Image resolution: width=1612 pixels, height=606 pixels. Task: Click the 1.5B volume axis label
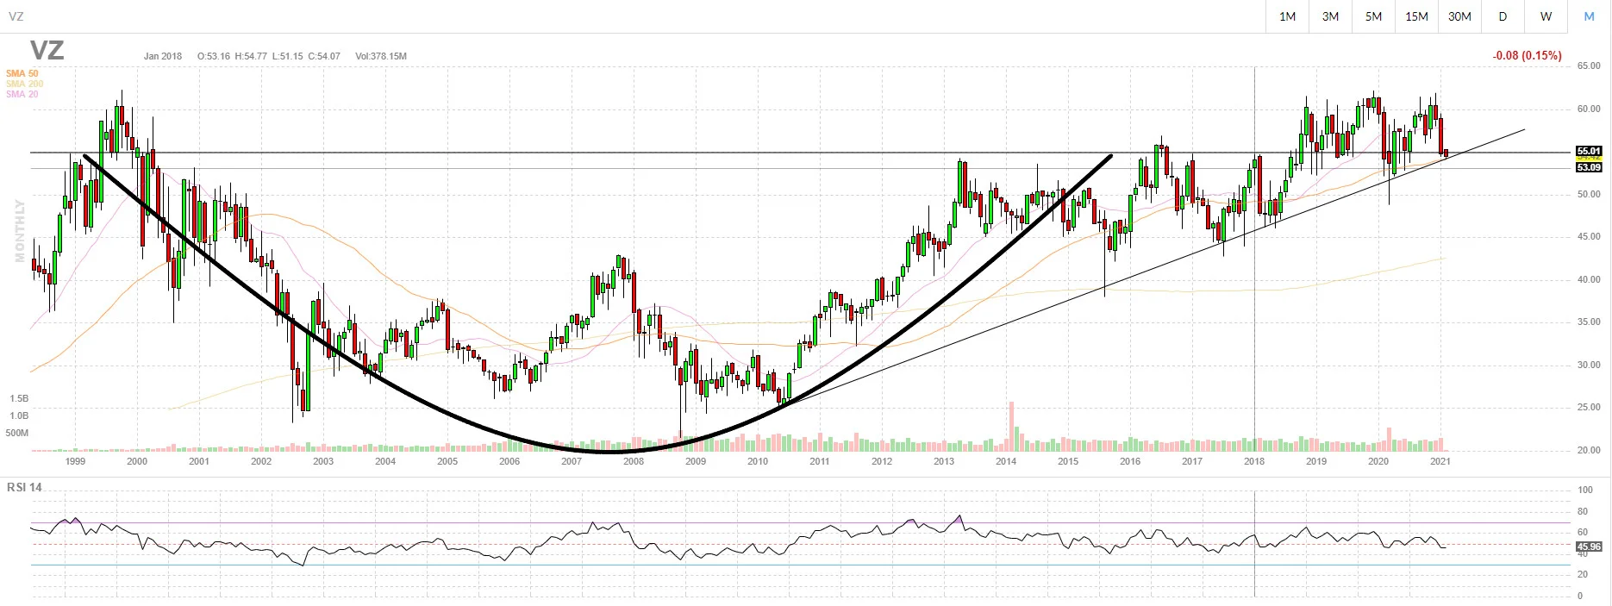[19, 399]
